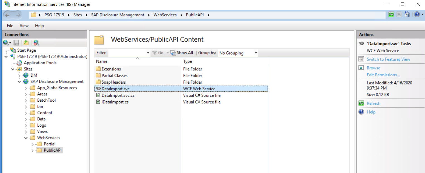Click the DataImport.svc service file icon
425x173 pixels.
click(x=98, y=89)
